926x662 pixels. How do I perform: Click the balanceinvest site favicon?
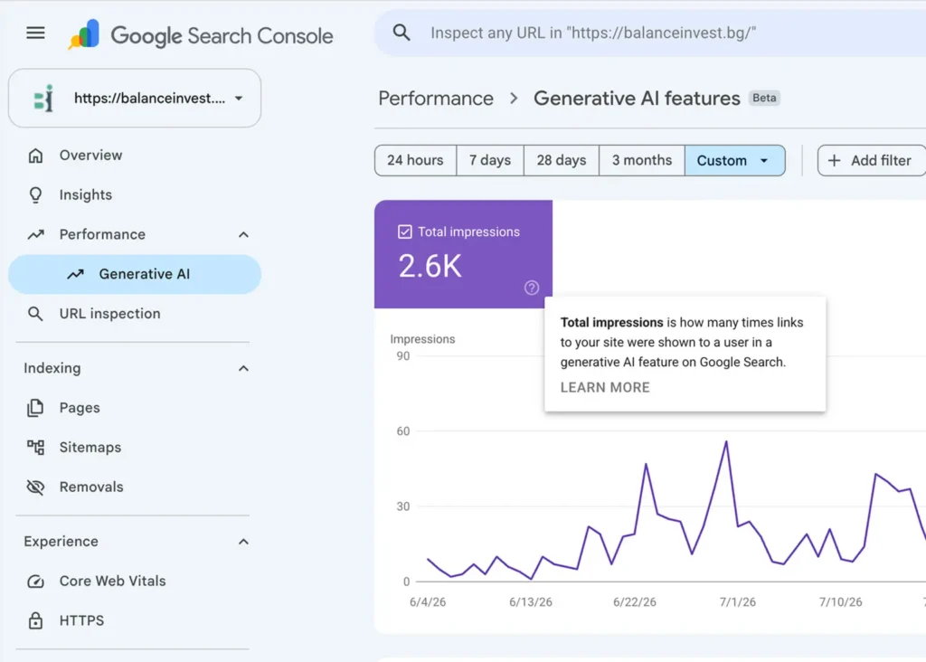pyautogui.click(x=43, y=98)
